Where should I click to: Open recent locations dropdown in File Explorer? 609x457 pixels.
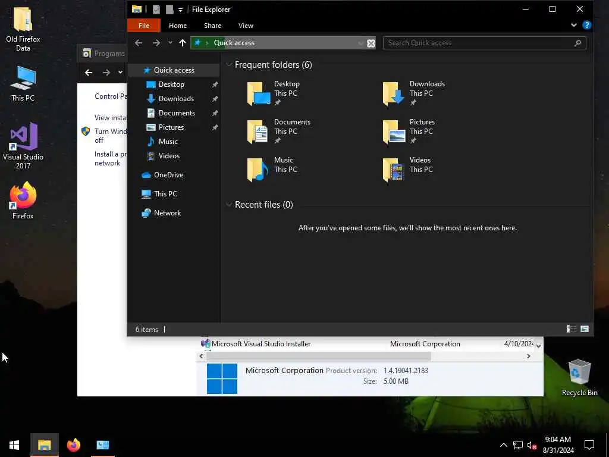tap(170, 43)
